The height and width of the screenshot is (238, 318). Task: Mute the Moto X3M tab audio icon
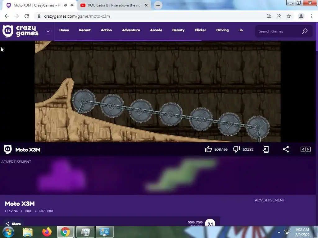(x=65, y=5)
